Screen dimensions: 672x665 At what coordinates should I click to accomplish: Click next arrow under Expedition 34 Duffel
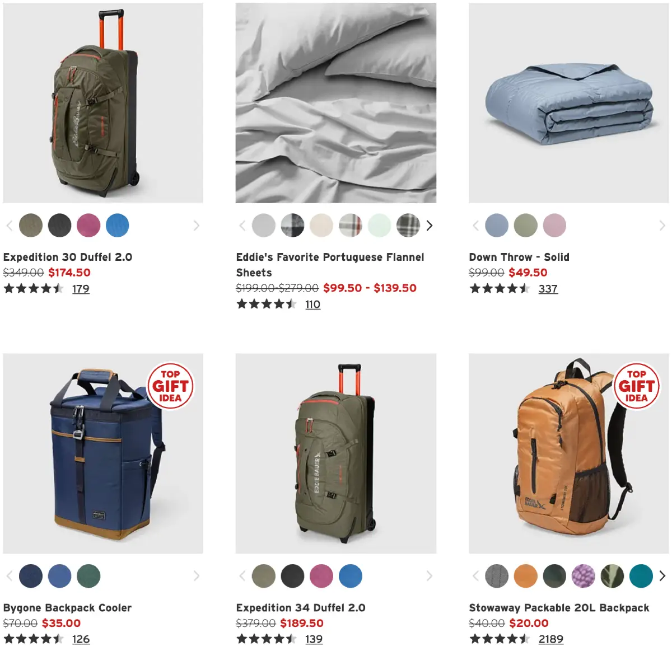click(x=430, y=575)
